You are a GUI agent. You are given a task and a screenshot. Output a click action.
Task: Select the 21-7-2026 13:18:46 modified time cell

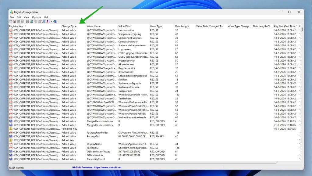[x=285, y=125]
